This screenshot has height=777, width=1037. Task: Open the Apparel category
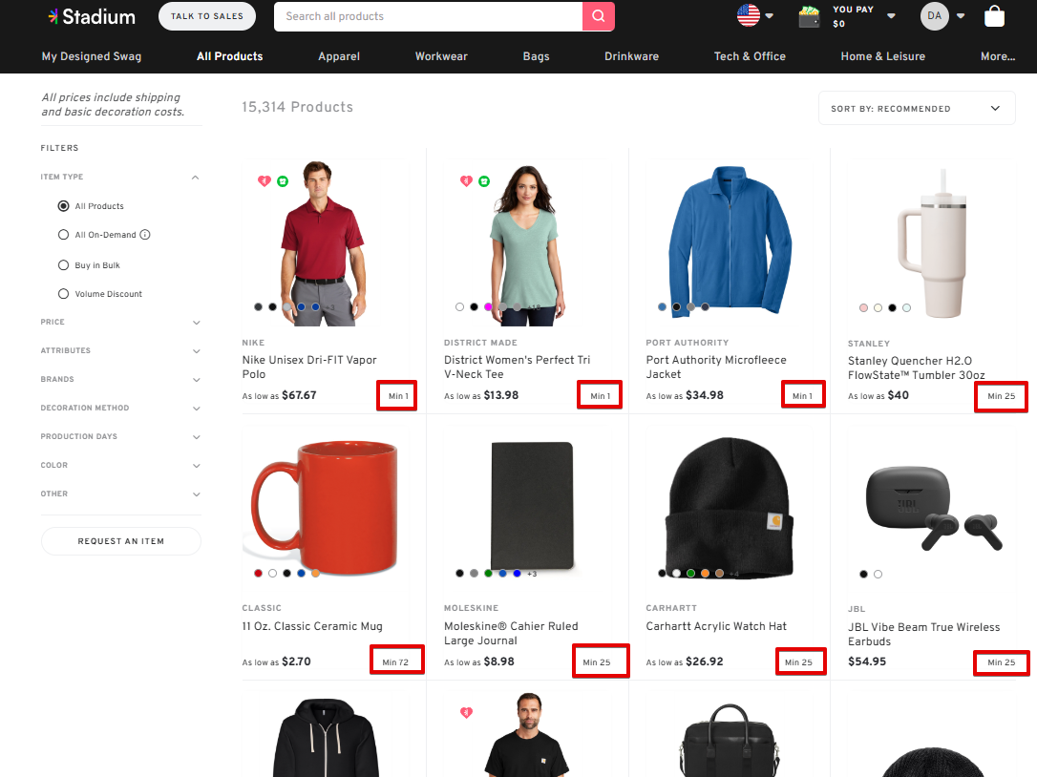[x=339, y=56]
